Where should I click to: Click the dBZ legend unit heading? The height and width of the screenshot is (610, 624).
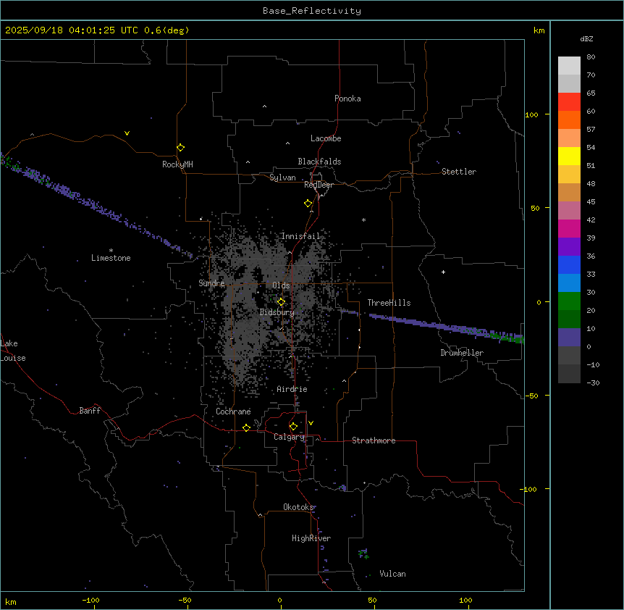point(587,38)
